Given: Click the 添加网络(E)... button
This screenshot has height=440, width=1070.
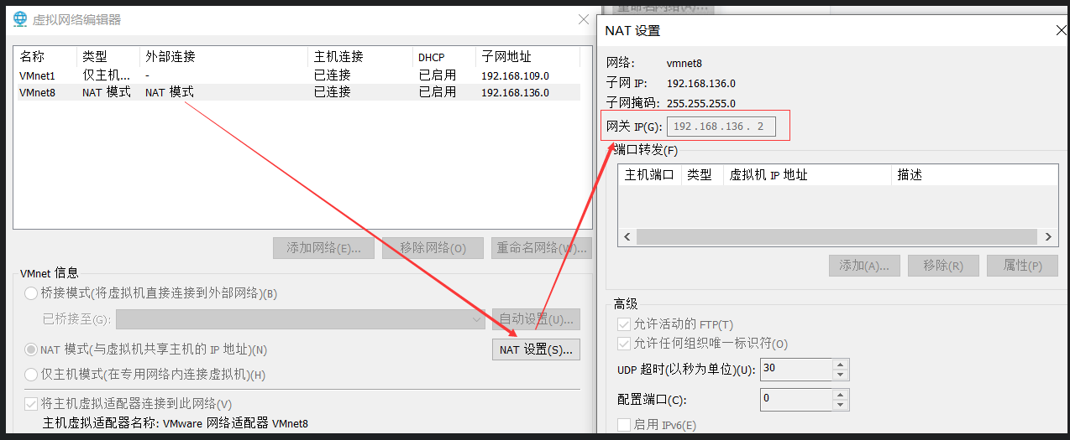Looking at the screenshot, I should (323, 248).
